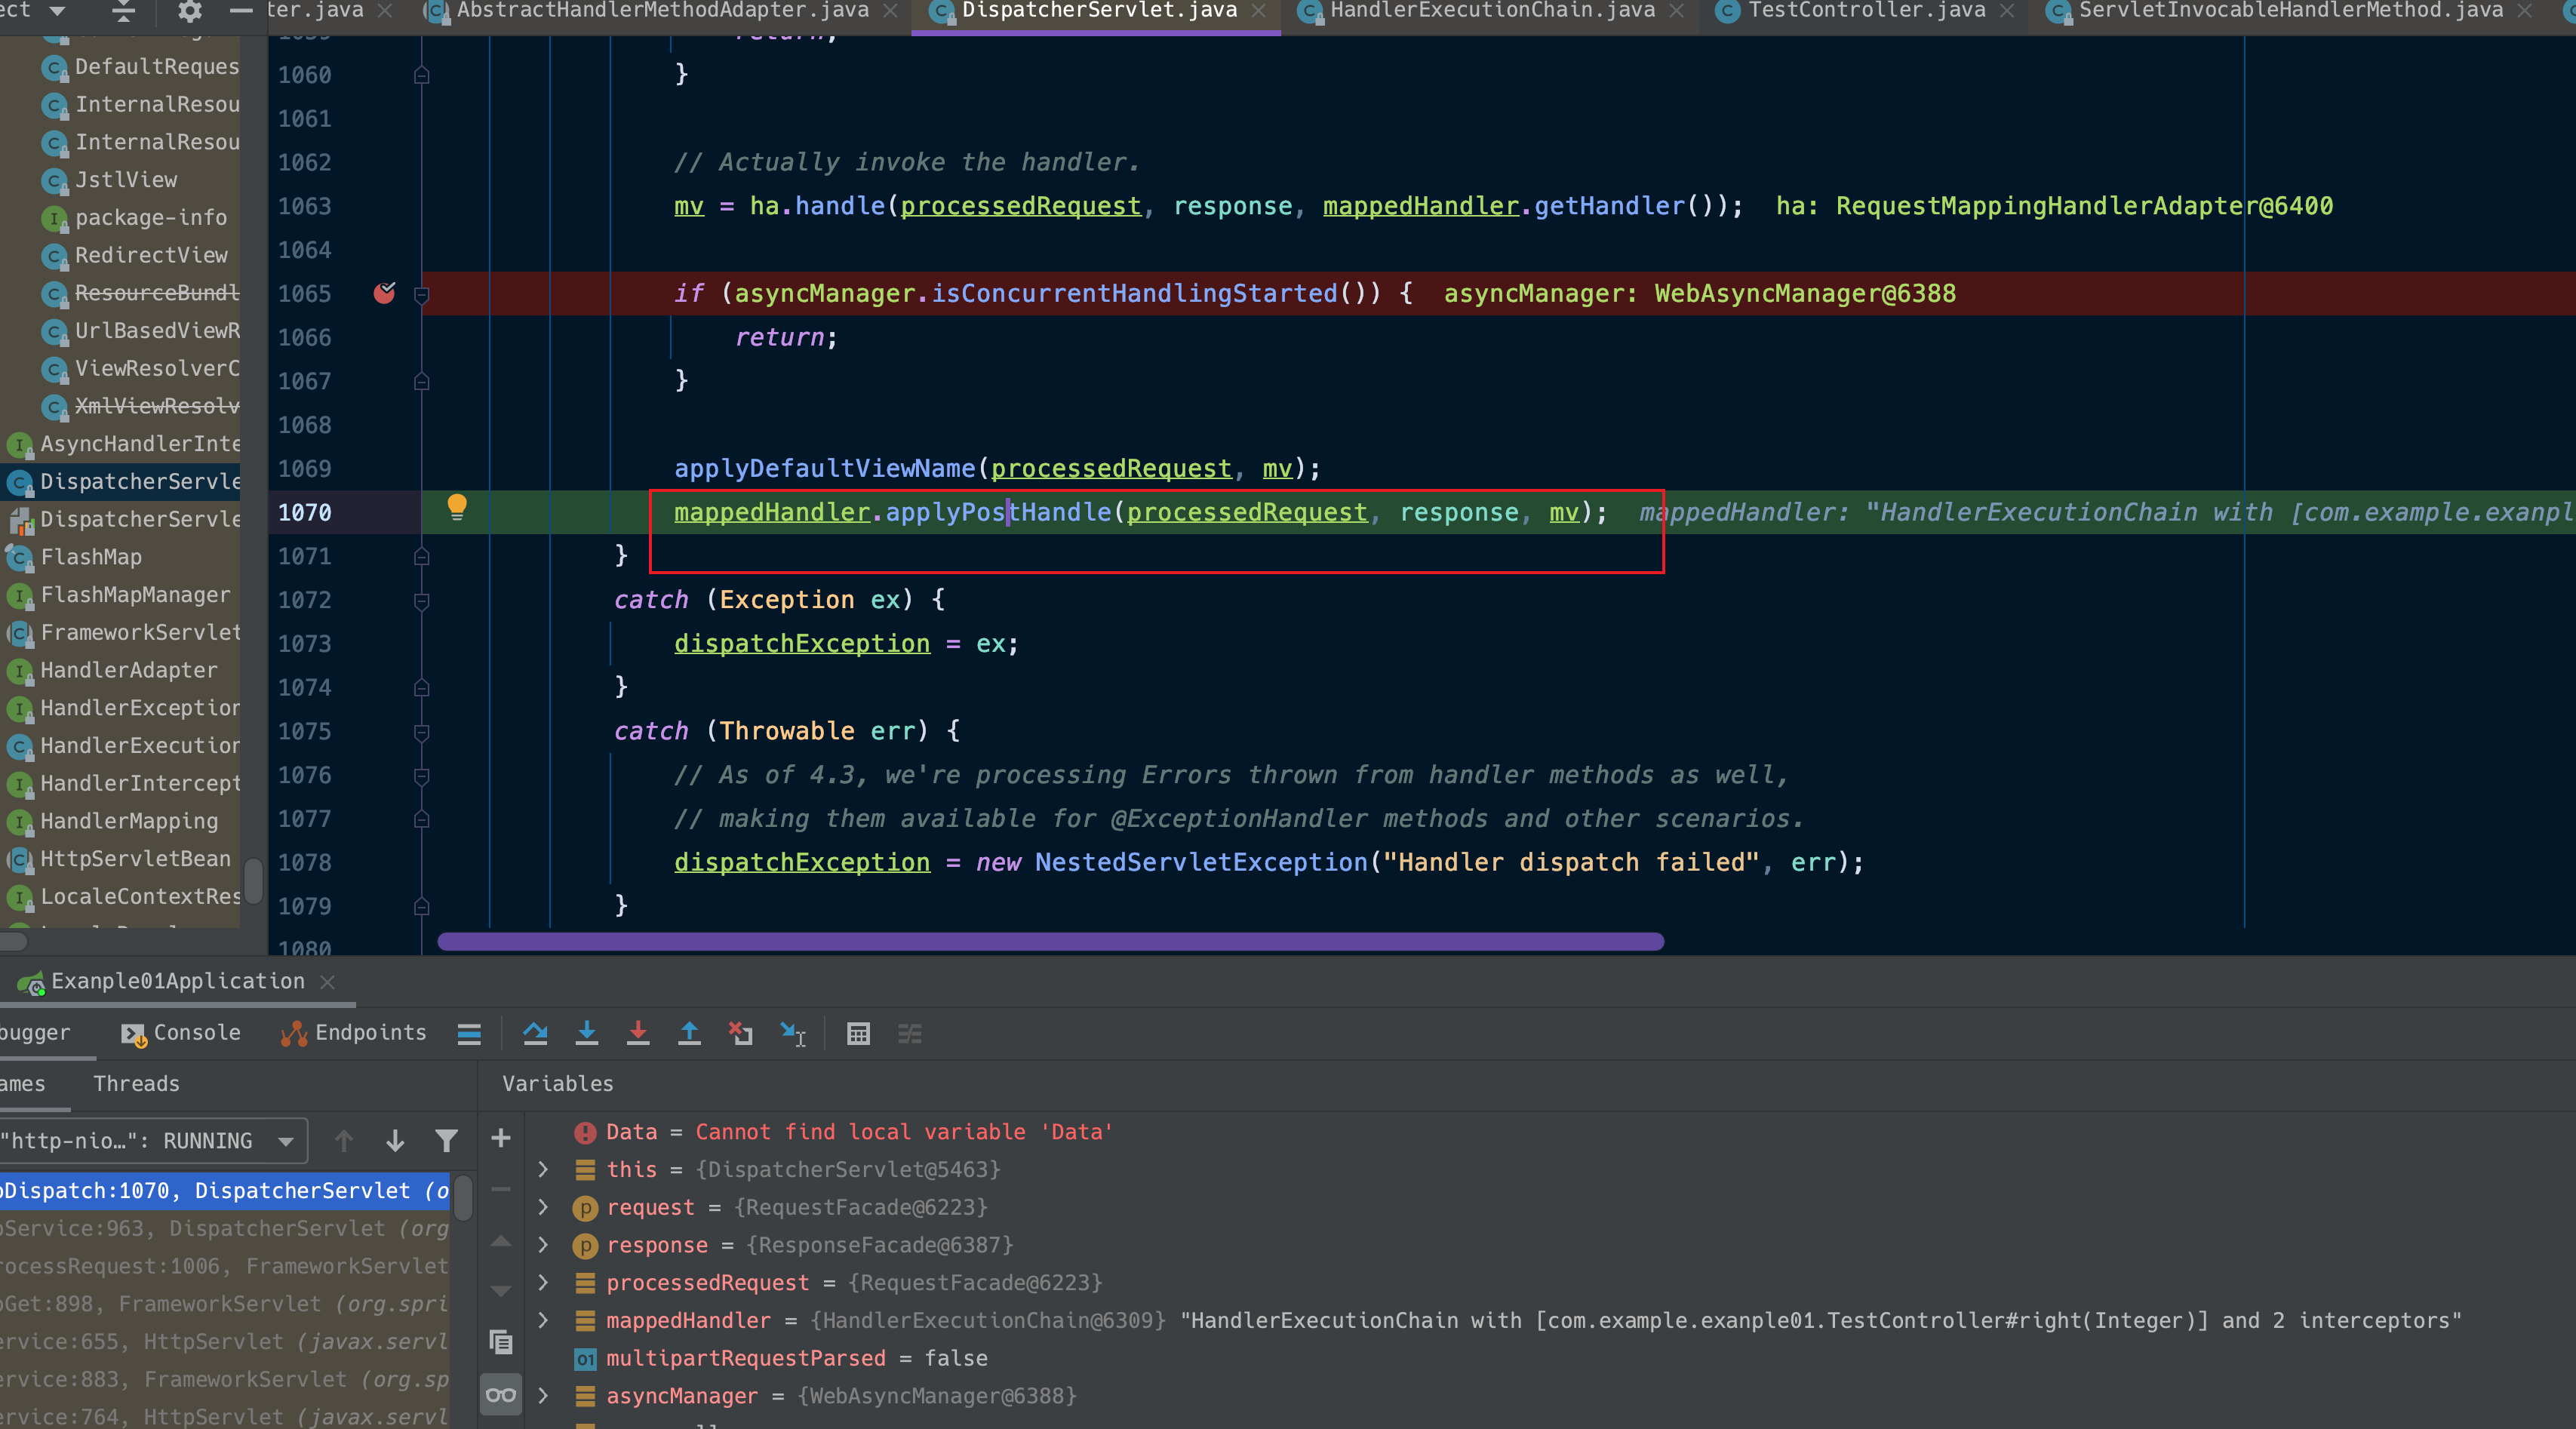Click the hide project panel icon
The width and height of the screenshot is (2576, 1429).
point(241,11)
